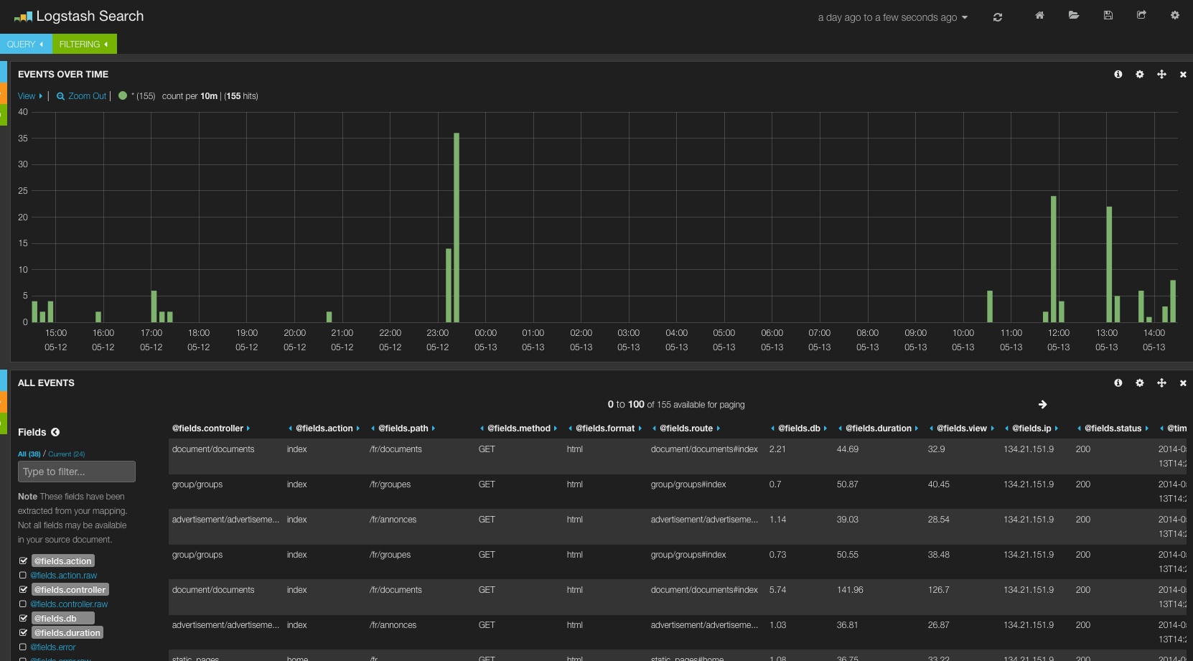The image size is (1193, 661).
Task: Check the @fields.action.raw field checkbox
Action: 23,576
